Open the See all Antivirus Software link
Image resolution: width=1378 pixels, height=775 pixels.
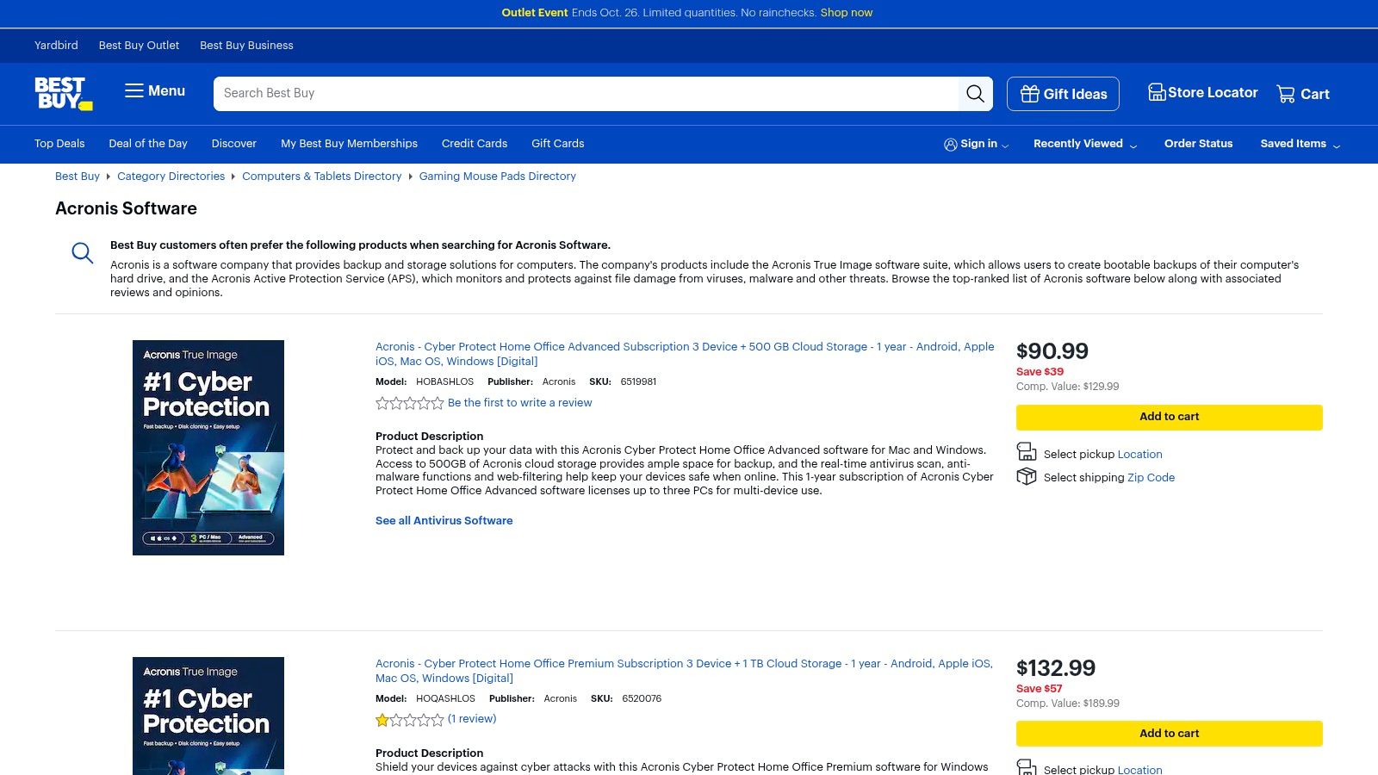(444, 520)
